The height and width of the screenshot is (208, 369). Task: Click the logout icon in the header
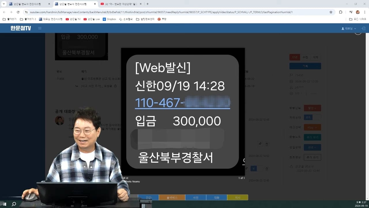pyautogui.click(x=363, y=28)
